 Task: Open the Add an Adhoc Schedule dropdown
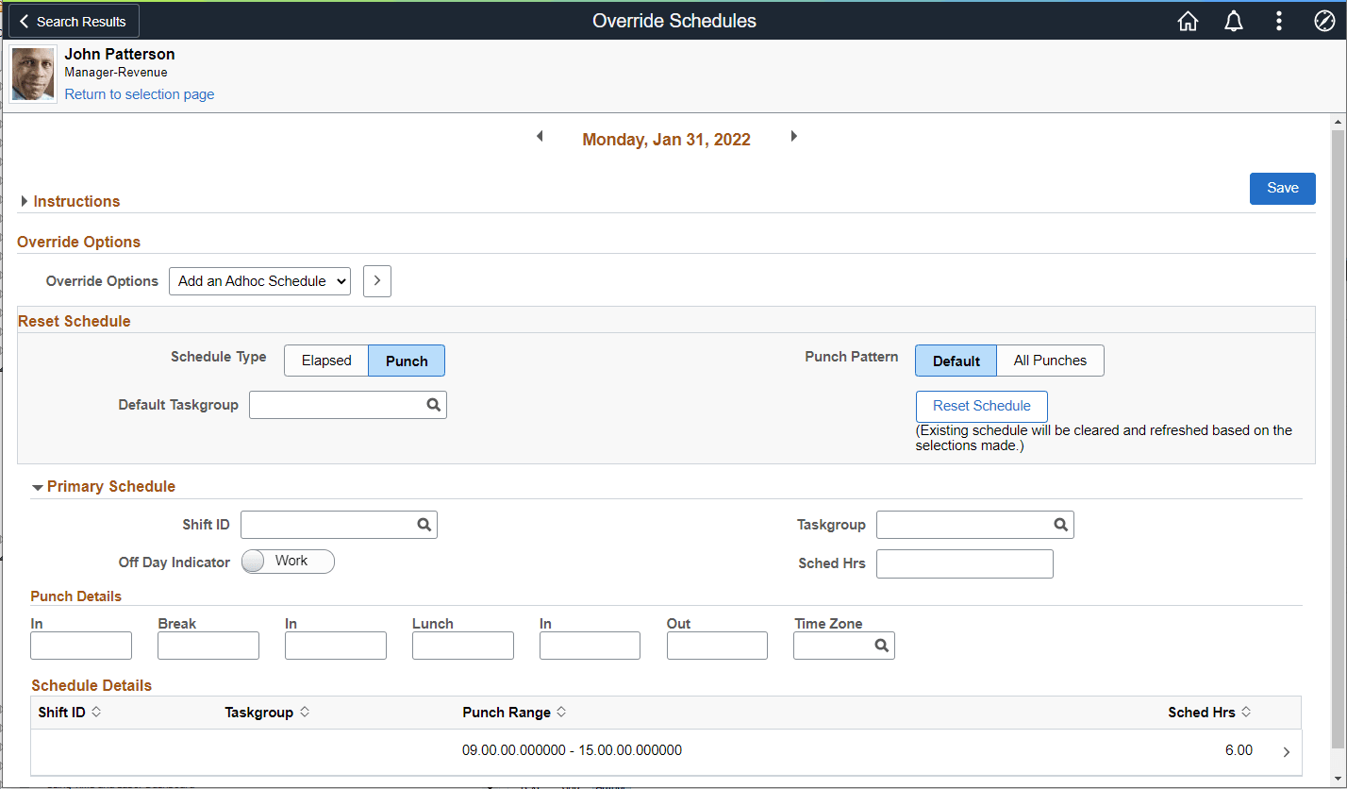coord(259,280)
